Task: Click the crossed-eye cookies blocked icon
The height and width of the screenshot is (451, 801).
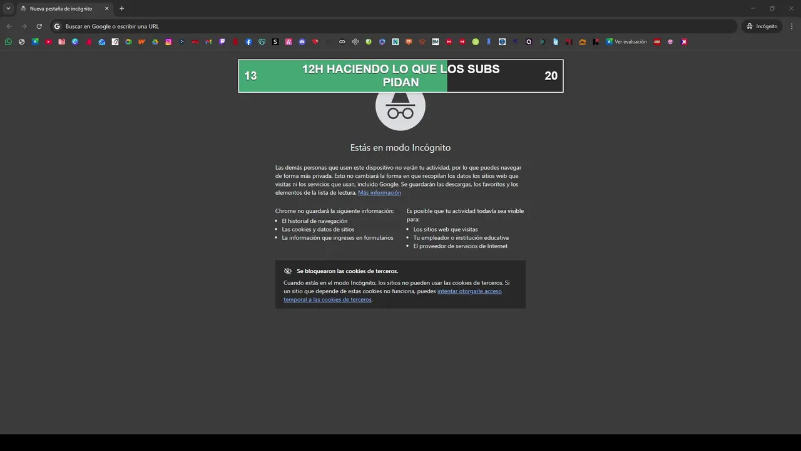Action: (288, 271)
